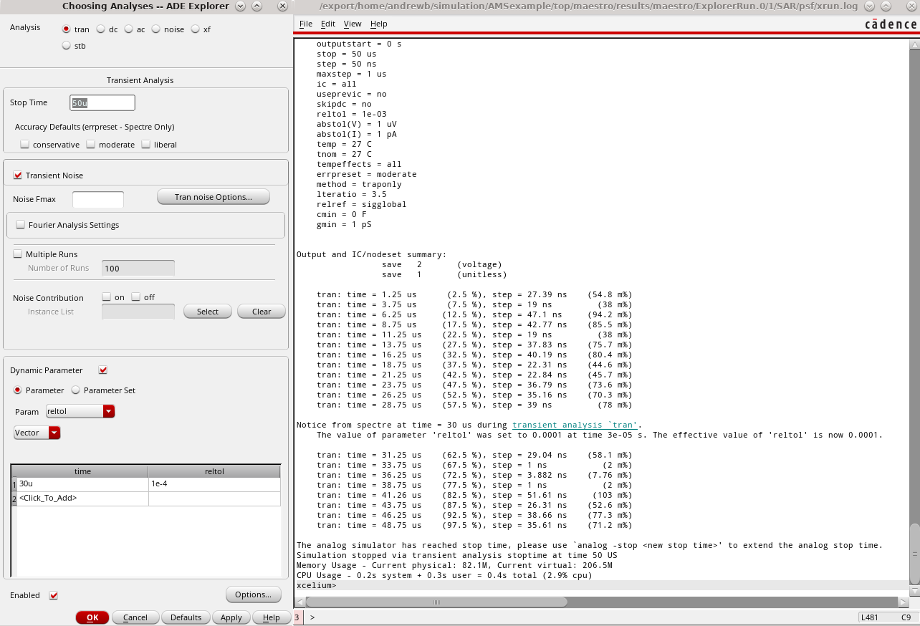
Task: Toggle the Transient Noise checkbox
Action: coord(18,175)
